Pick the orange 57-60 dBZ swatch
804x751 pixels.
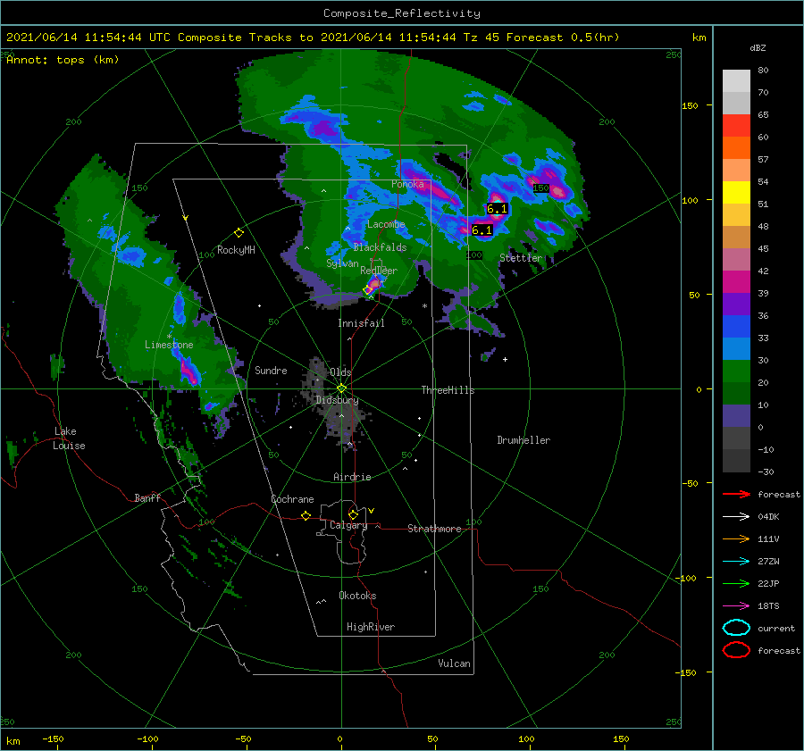click(736, 147)
